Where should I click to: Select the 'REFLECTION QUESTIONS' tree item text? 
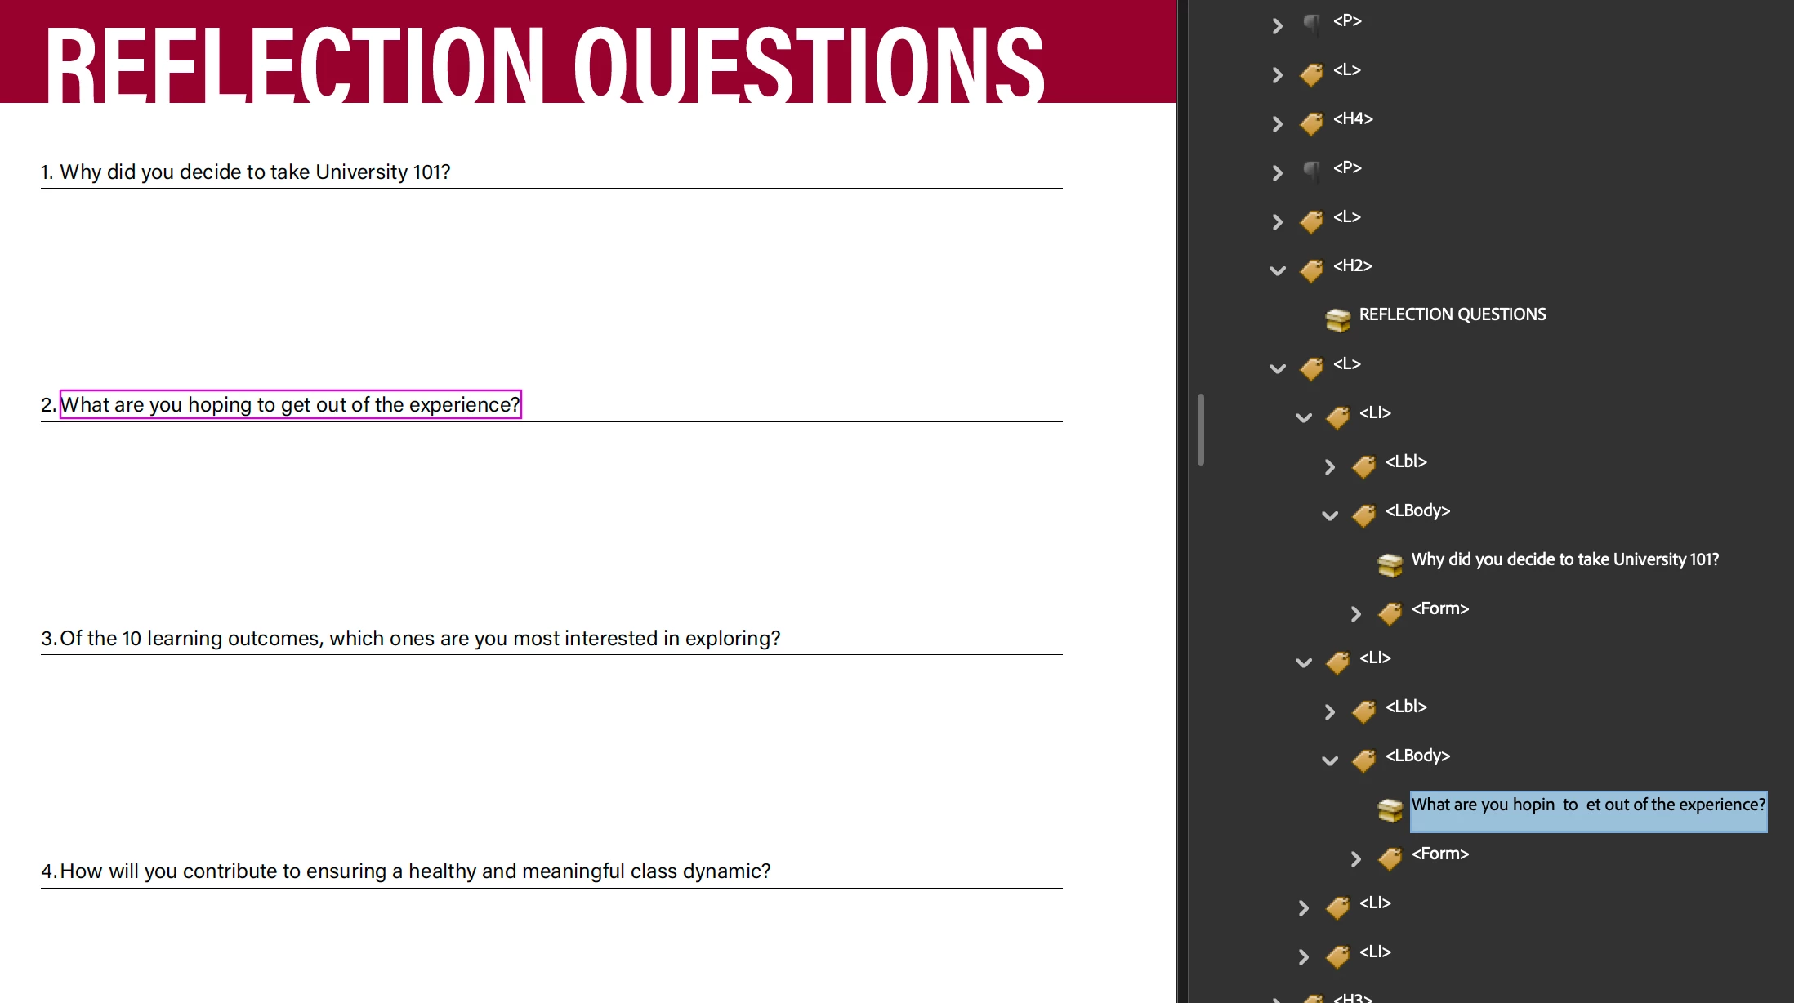pos(1452,314)
